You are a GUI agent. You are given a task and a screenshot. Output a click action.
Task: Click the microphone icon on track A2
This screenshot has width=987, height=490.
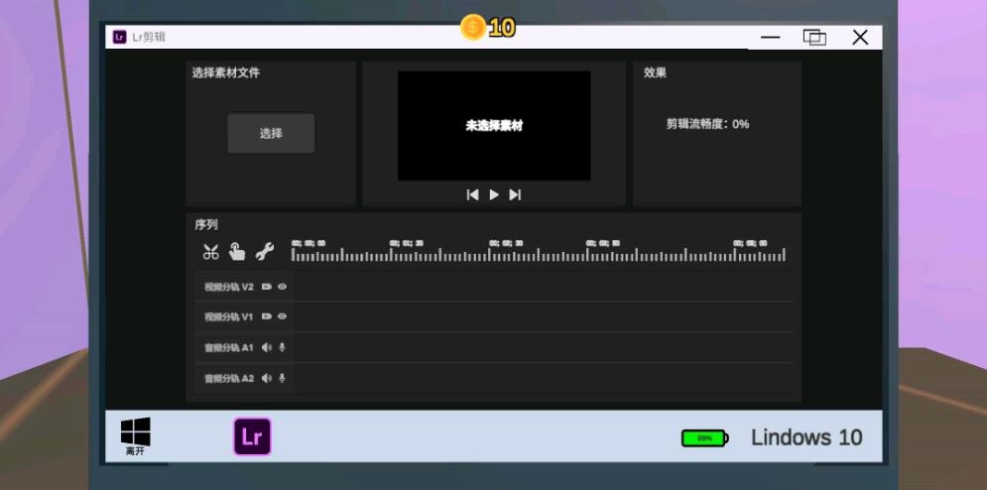pyautogui.click(x=283, y=378)
